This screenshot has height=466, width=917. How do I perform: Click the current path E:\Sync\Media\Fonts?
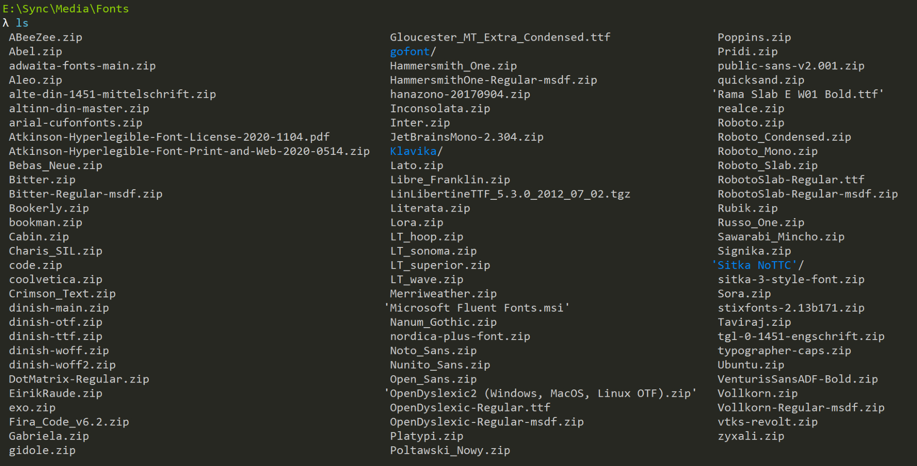point(66,9)
